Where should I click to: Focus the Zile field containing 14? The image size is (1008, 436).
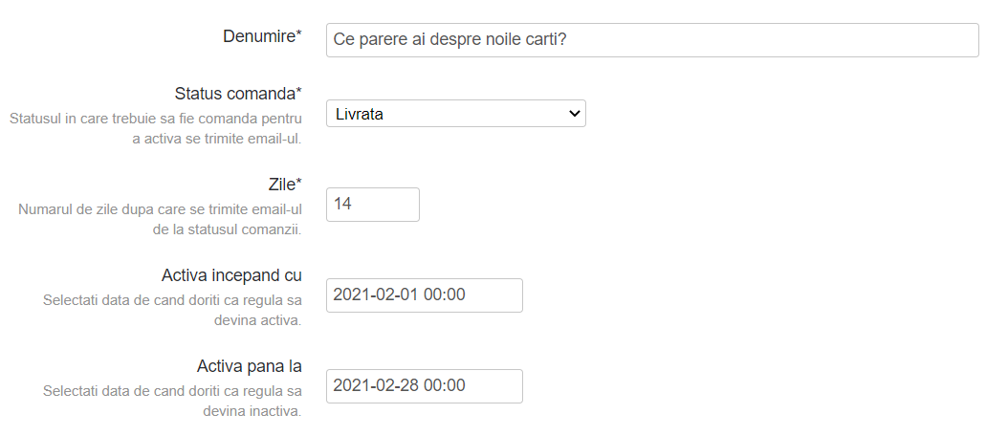[372, 205]
